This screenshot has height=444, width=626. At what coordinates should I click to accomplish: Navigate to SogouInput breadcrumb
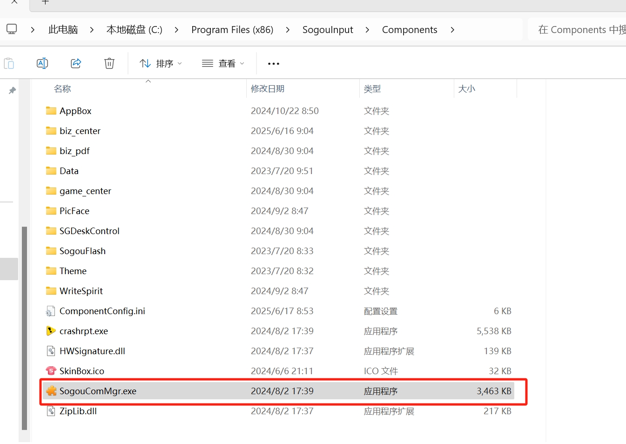[328, 30]
